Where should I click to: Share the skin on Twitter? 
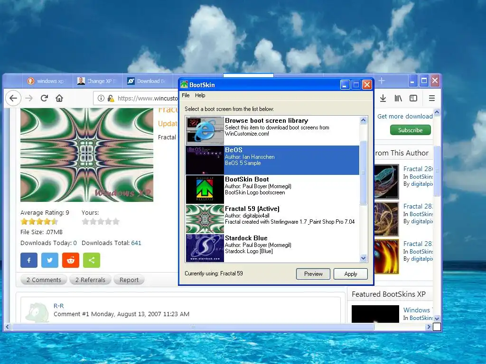click(x=49, y=260)
